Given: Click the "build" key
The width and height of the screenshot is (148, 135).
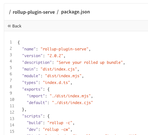Looking at the screenshot, I should click(x=35, y=123).
